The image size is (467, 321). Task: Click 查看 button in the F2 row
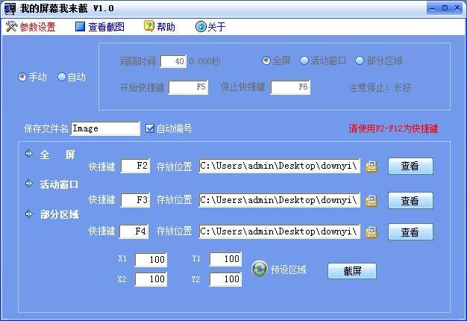[x=410, y=166]
